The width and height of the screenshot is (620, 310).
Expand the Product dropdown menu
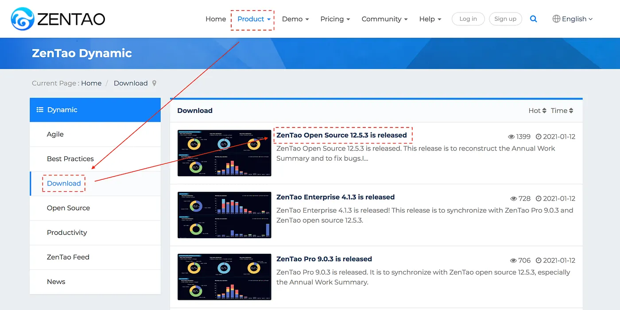coord(254,19)
